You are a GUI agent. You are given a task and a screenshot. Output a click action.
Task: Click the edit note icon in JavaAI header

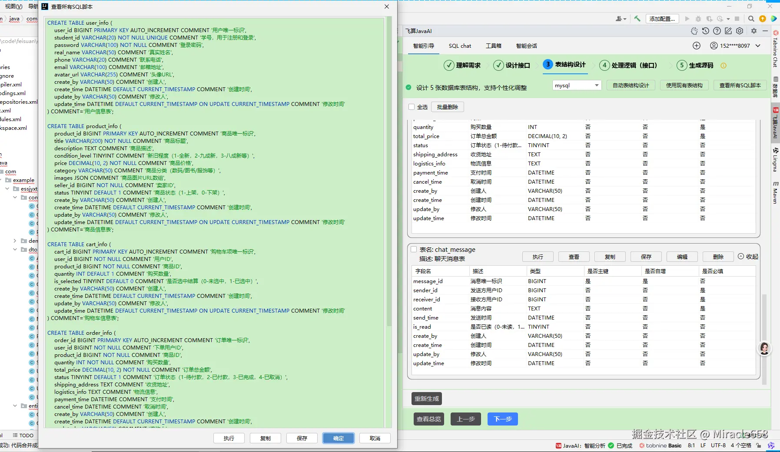728,31
